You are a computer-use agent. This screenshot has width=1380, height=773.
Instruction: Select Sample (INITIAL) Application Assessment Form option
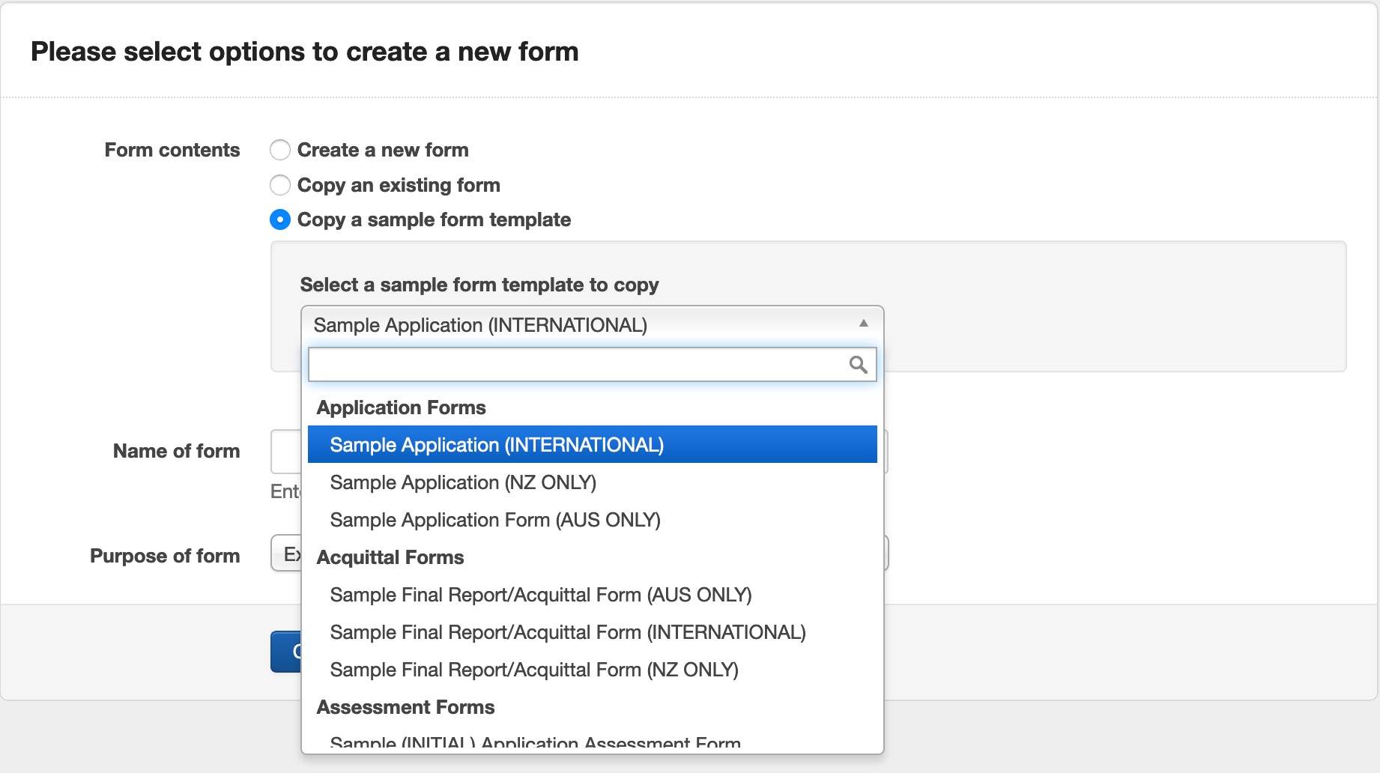point(535,743)
